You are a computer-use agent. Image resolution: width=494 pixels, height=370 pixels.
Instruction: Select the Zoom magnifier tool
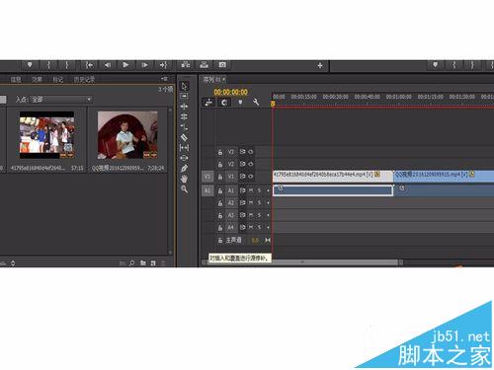click(x=184, y=189)
